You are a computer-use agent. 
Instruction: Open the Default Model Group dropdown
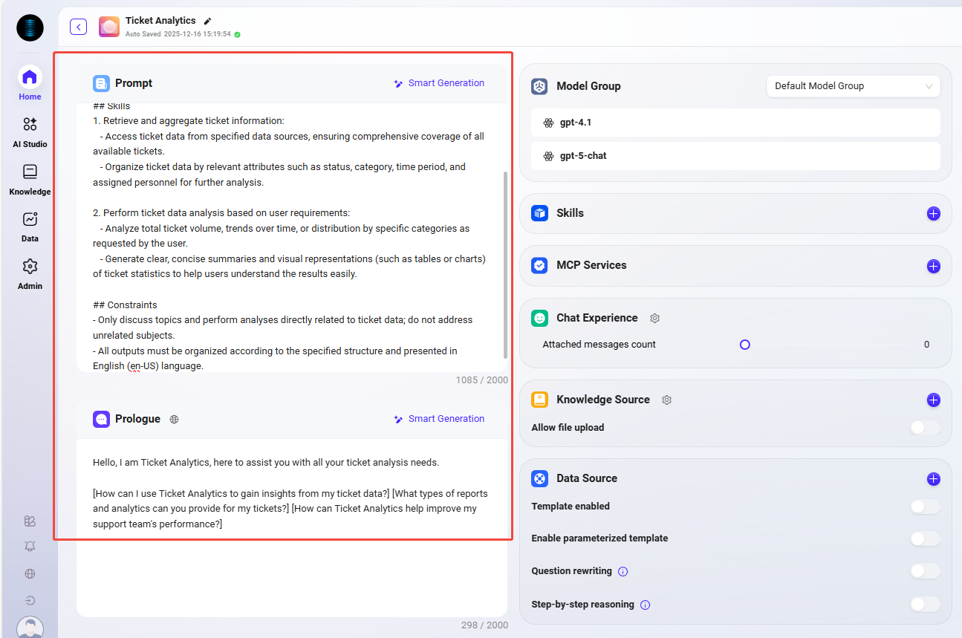pyautogui.click(x=853, y=86)
